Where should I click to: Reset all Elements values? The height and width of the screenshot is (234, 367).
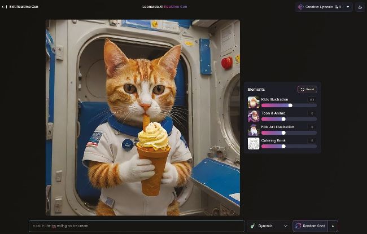click(307, 89)
